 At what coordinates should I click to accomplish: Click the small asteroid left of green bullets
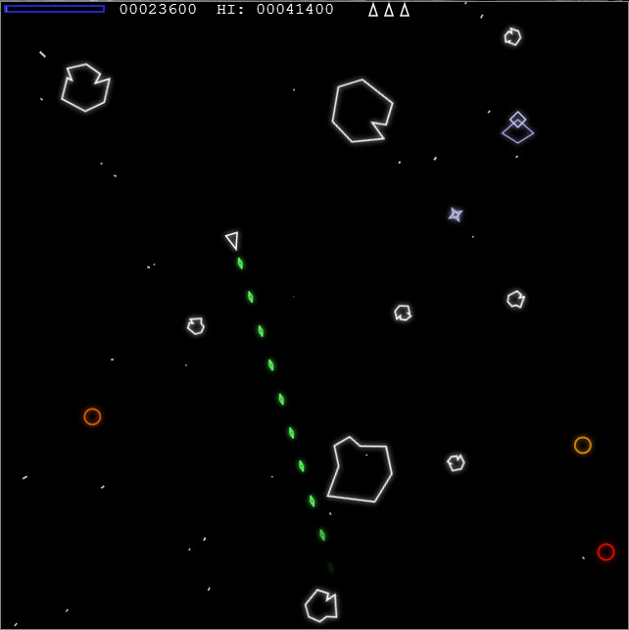click(x=196, y=326)
